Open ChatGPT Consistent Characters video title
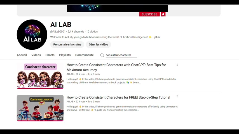The height and width of the screenshot is (134, 239). click(116, 67)
